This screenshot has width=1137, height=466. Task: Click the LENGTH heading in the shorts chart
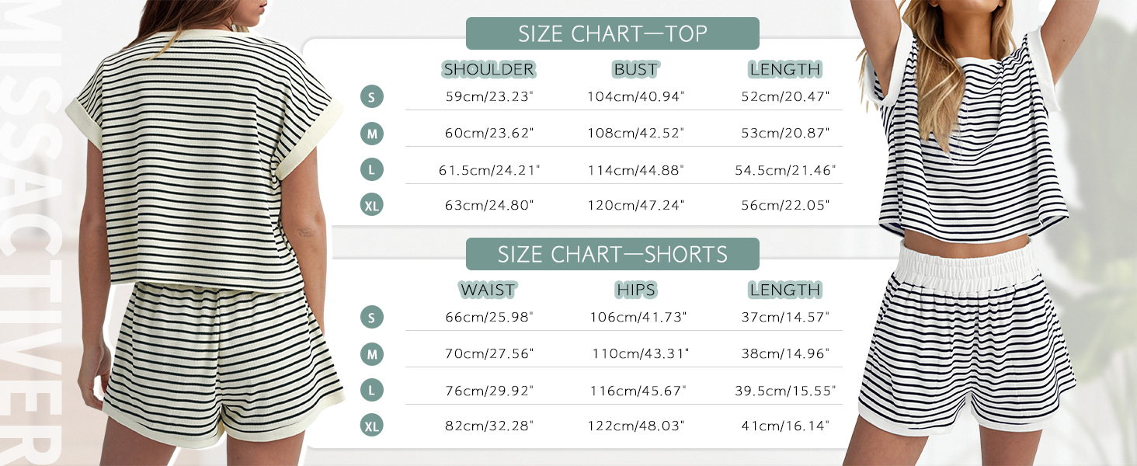(x=784, y=290)
